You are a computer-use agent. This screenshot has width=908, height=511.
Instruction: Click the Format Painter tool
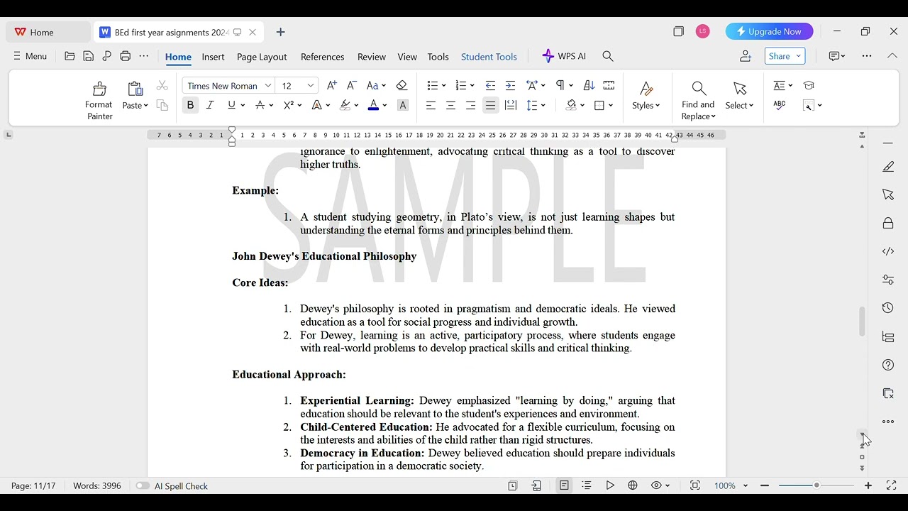(x=99, y=100)
